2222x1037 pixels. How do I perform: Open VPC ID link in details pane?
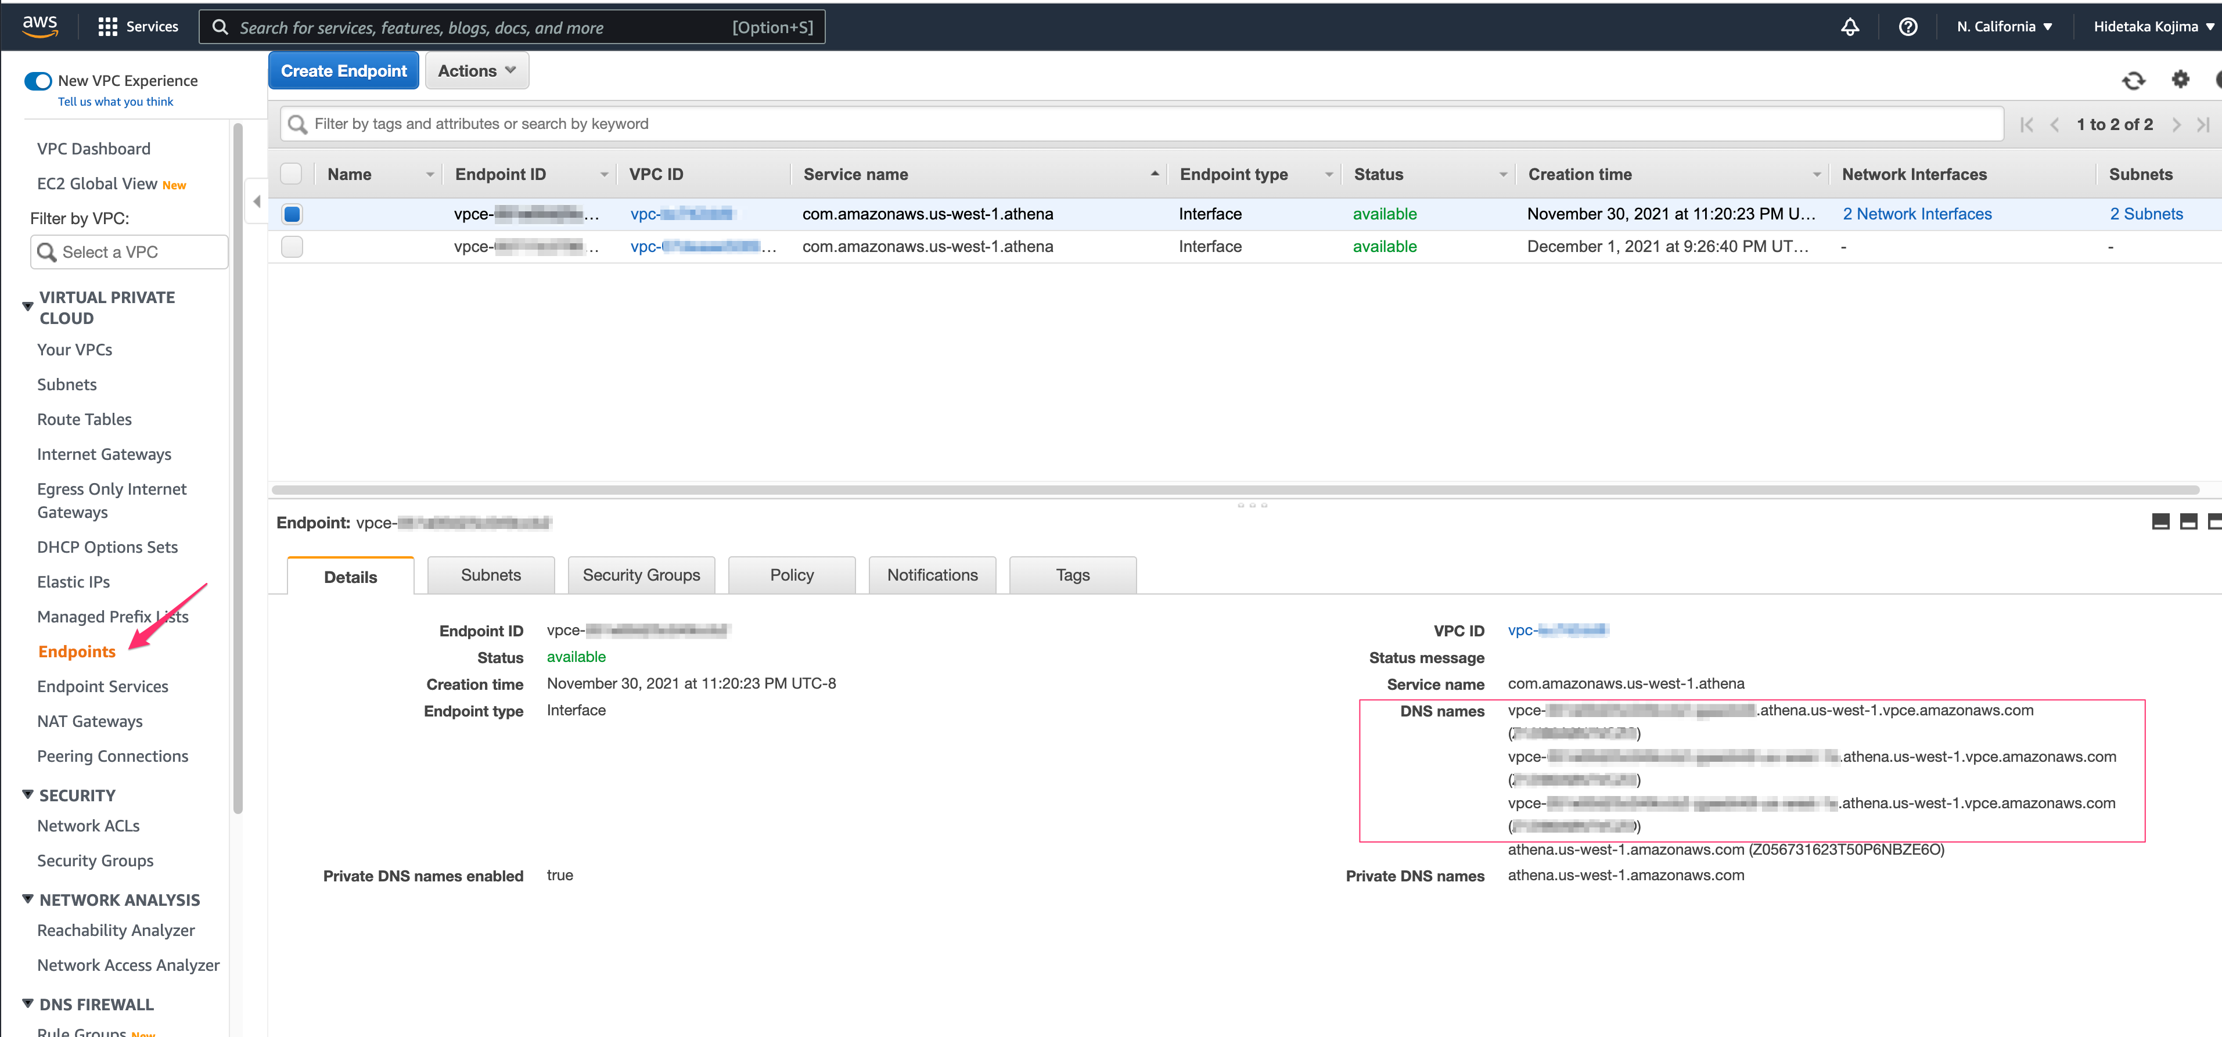[x=1558, y=631]
